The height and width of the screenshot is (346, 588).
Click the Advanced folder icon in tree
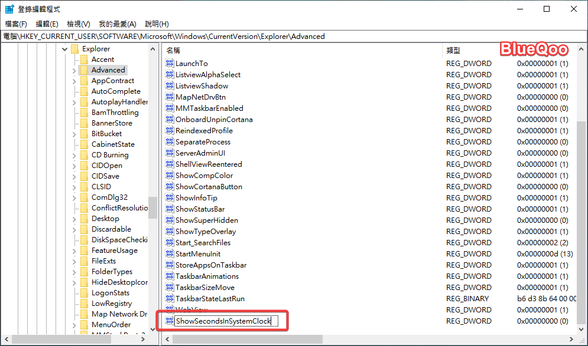(x=84, y=70)
